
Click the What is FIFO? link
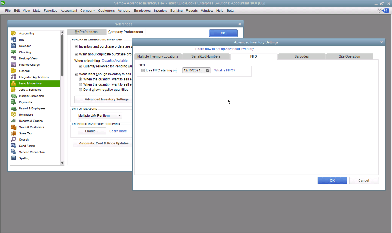click(x=225, y=70)
